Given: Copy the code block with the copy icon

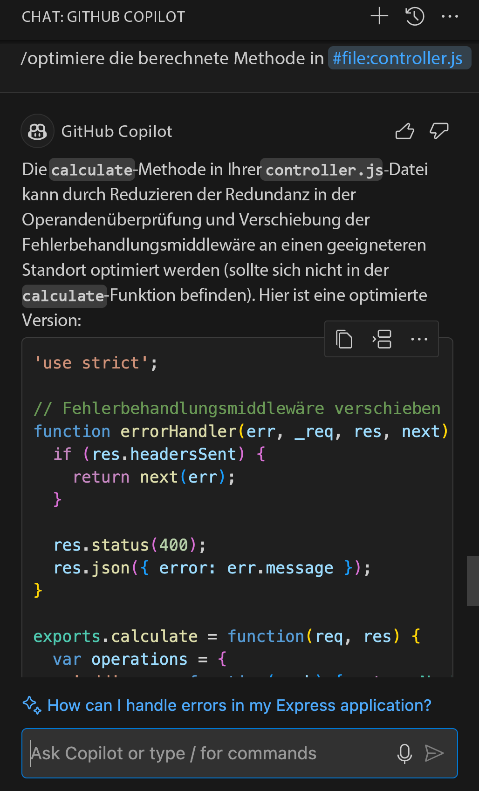Looking at the screenshot, I should coord(344,339).
